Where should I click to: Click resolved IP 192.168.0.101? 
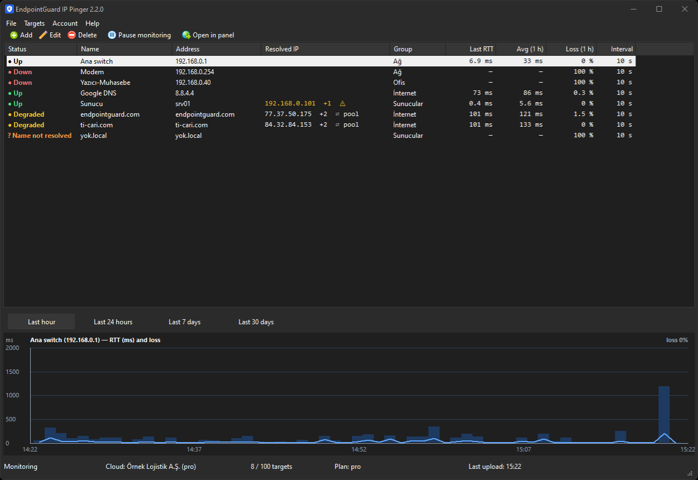pos(290,104)
